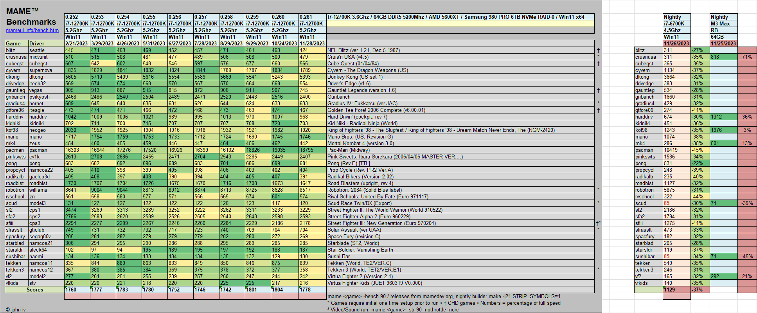Select the nightly total score 1129
The image size is (757, 313).
(x=677, y=290)
